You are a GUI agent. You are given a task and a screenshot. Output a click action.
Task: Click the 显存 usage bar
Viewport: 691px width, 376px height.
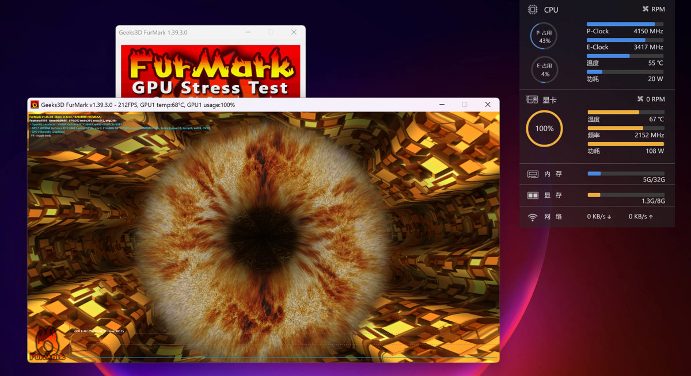tap(626, 195)
